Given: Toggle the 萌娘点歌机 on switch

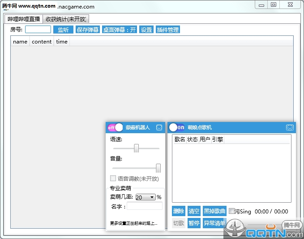Looking at the screenshot, I should point(177,127).
